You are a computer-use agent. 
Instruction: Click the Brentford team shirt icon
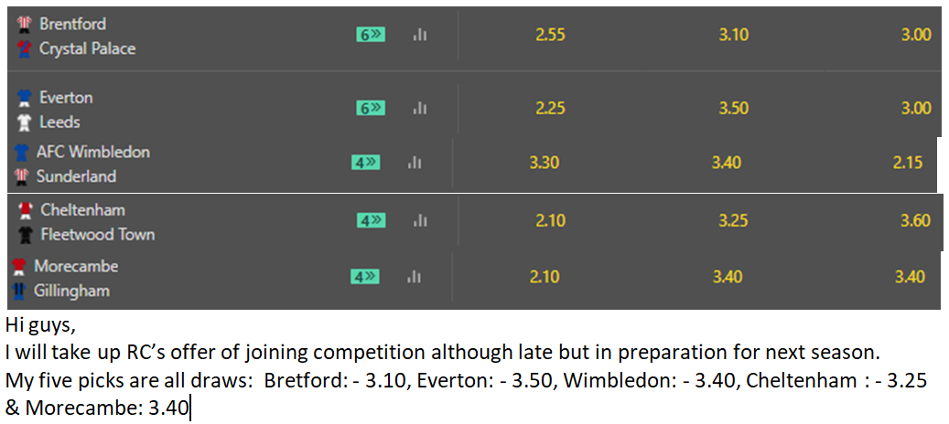coord(24,24)
